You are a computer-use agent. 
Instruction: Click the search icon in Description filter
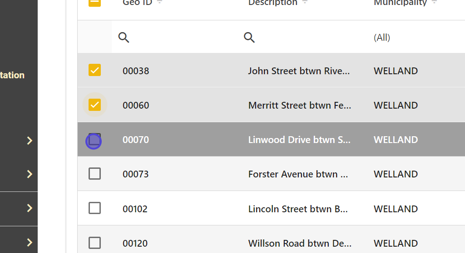249,38
